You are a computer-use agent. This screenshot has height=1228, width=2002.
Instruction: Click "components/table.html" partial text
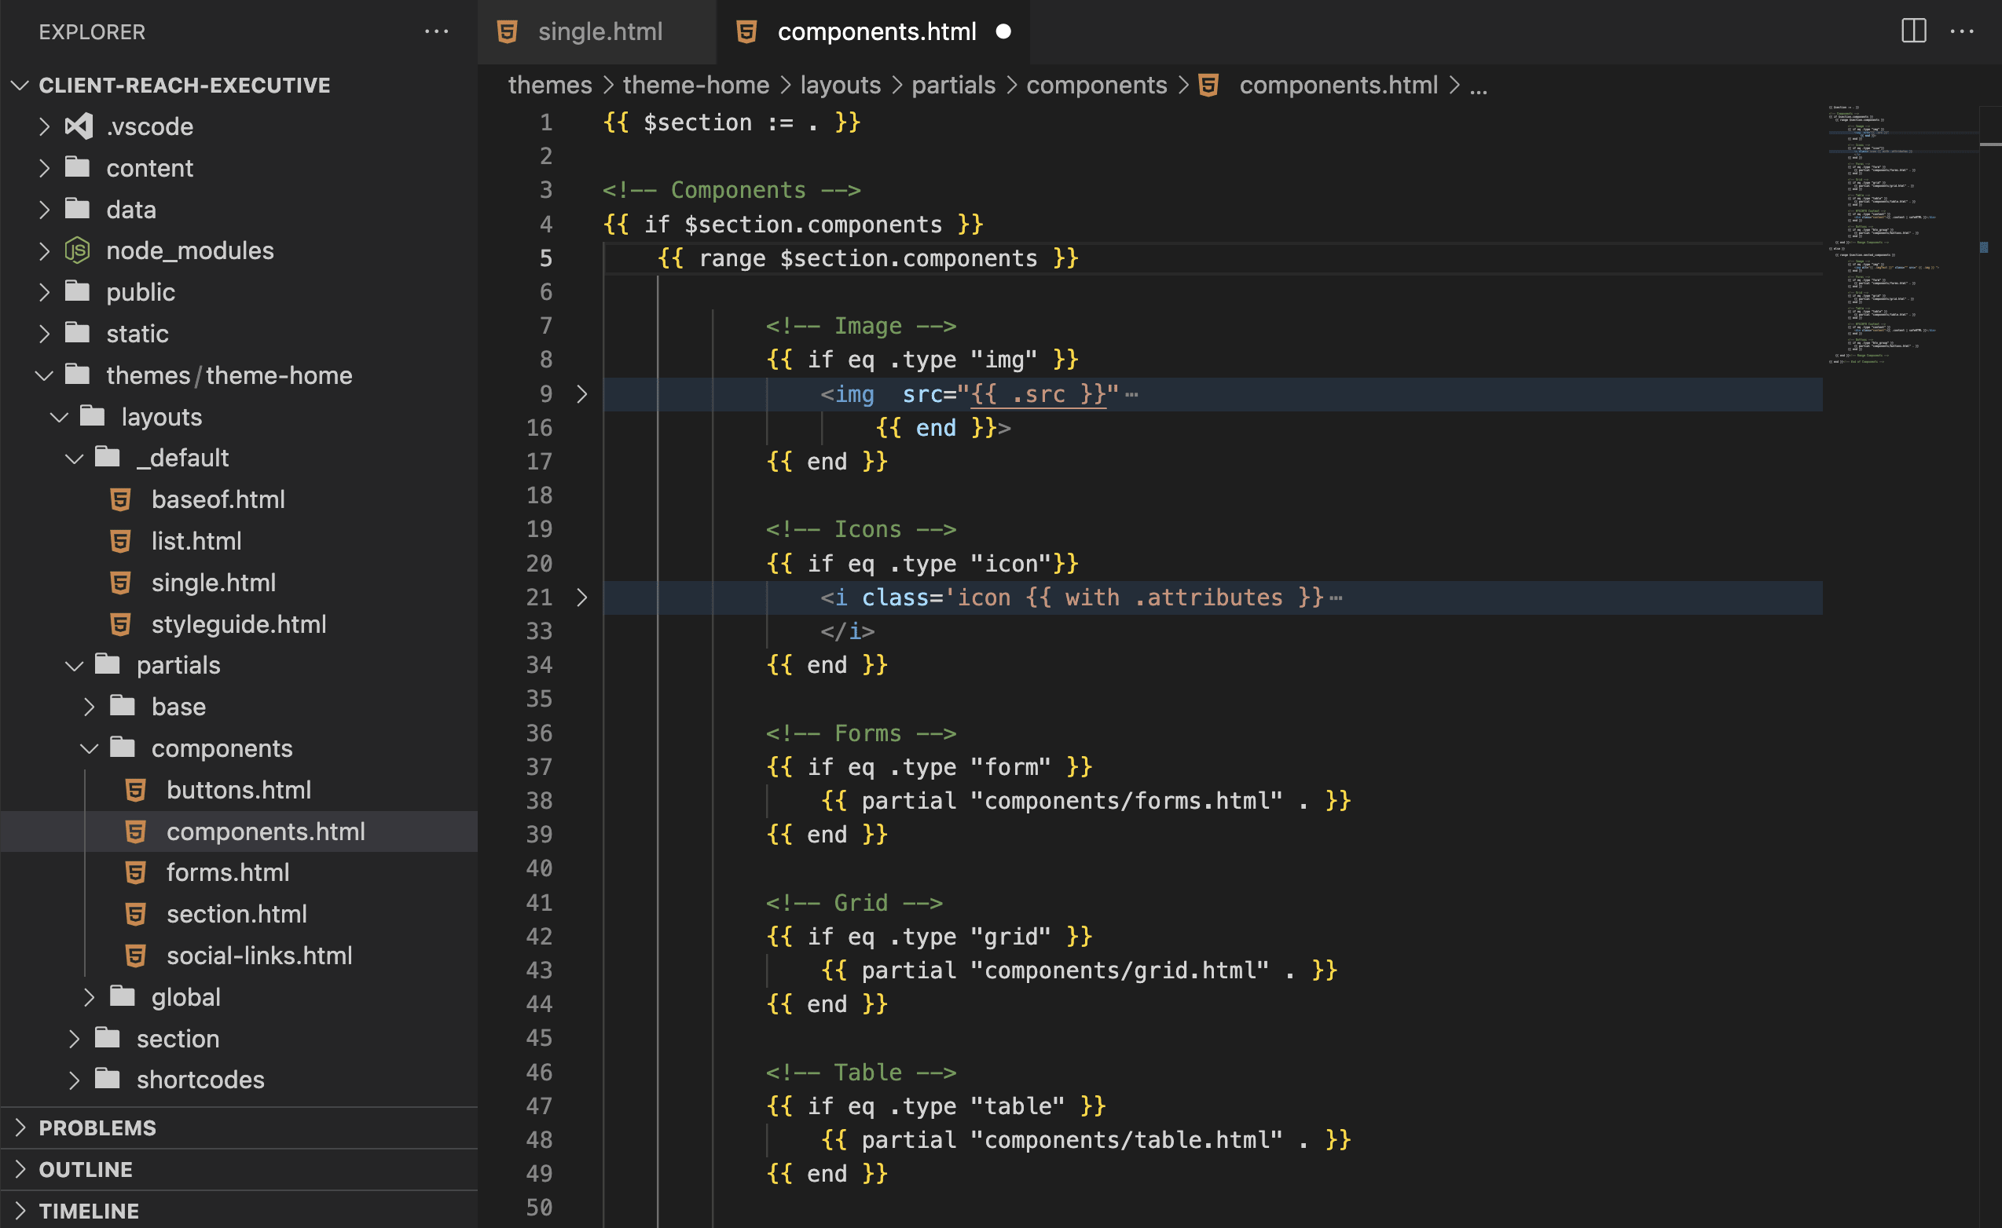[1126, 1139]
